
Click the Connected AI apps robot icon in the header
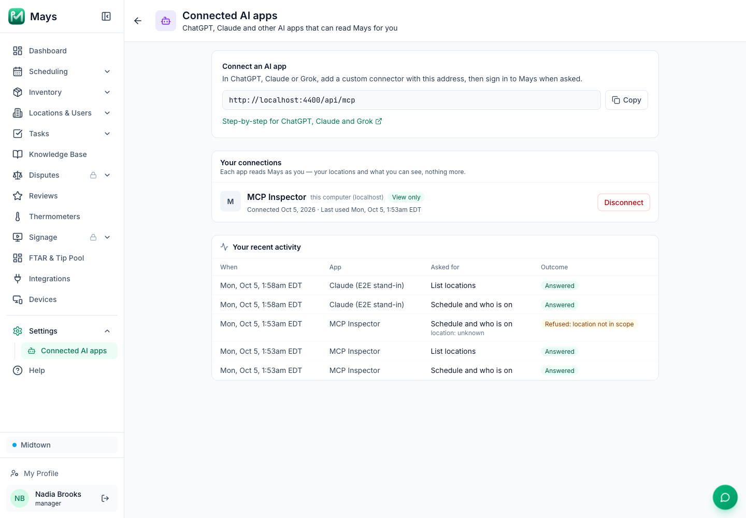point(166,21)
